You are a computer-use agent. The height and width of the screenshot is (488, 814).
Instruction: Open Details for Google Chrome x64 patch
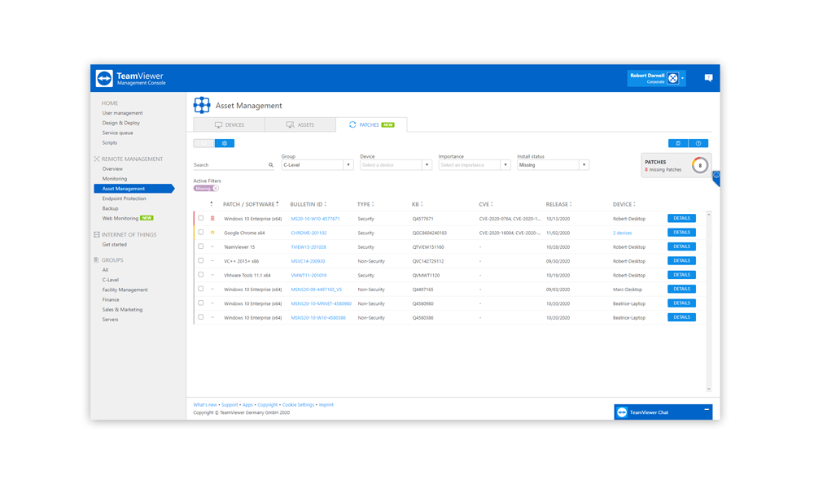point(681,233)
